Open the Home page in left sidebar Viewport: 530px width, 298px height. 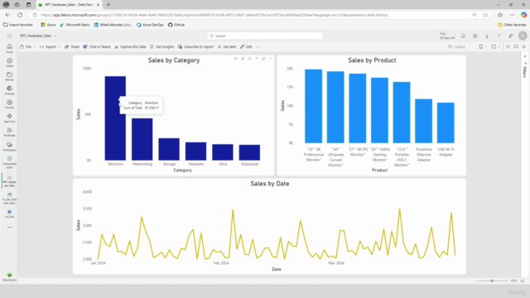[x=9, y=48]
